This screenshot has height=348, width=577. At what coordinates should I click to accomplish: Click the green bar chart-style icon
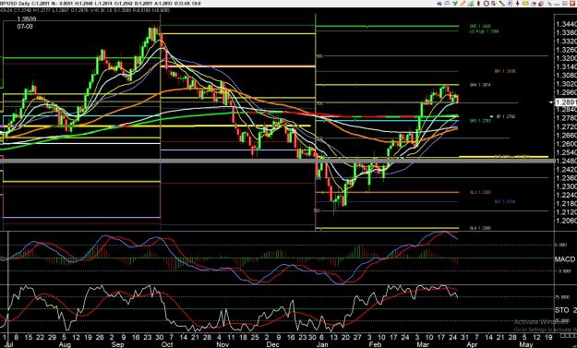[x=471, y=4]
